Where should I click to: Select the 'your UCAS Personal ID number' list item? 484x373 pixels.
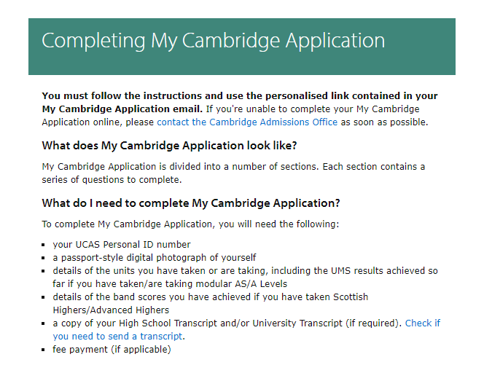(121, 244)
